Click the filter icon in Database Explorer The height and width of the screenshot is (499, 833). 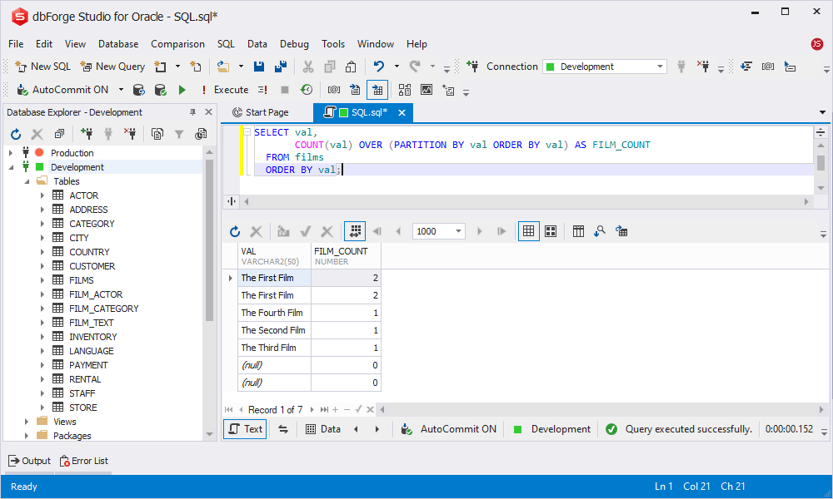click(x=179, y=134)
